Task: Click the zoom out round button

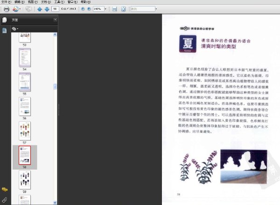Action: 83,9
